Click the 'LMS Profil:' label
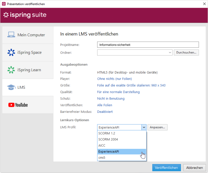The image size is (208, 173). [x=68, y=127]
